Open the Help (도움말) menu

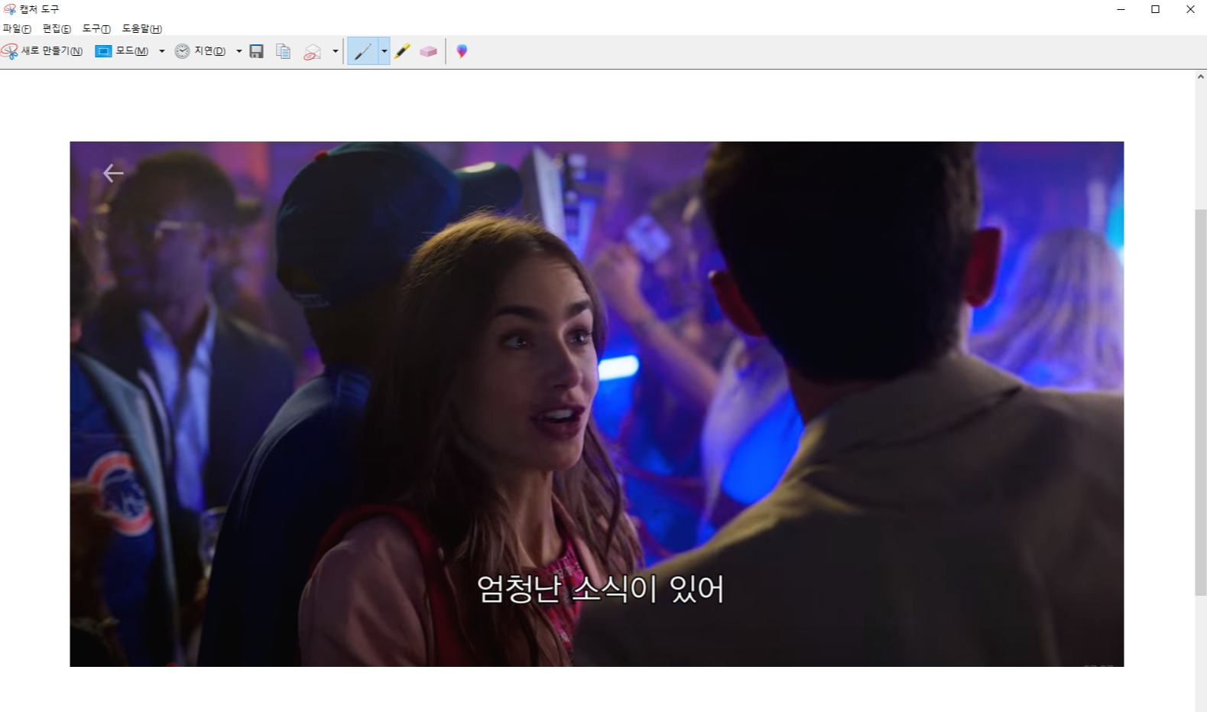142,28
